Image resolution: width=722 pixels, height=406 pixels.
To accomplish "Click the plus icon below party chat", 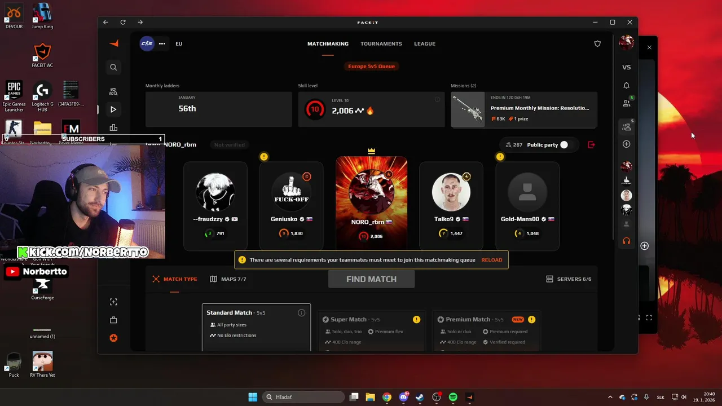I will click(626, 144).
